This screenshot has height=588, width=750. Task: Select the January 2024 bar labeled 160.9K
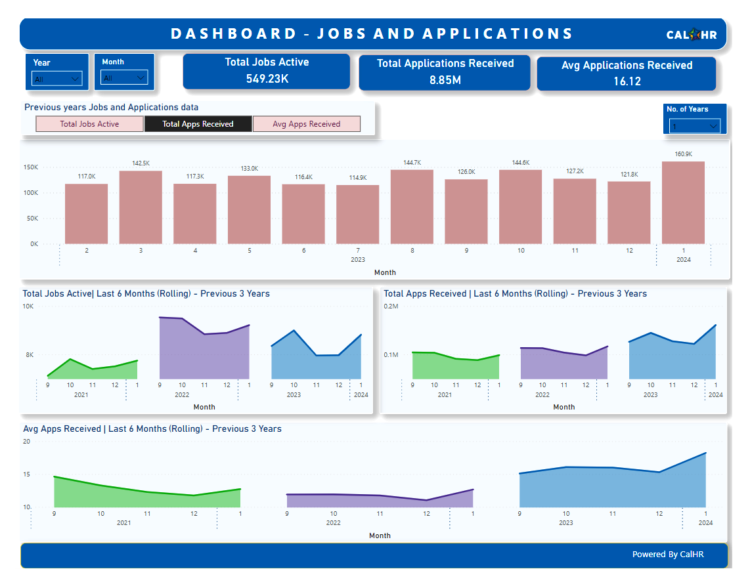683,203
